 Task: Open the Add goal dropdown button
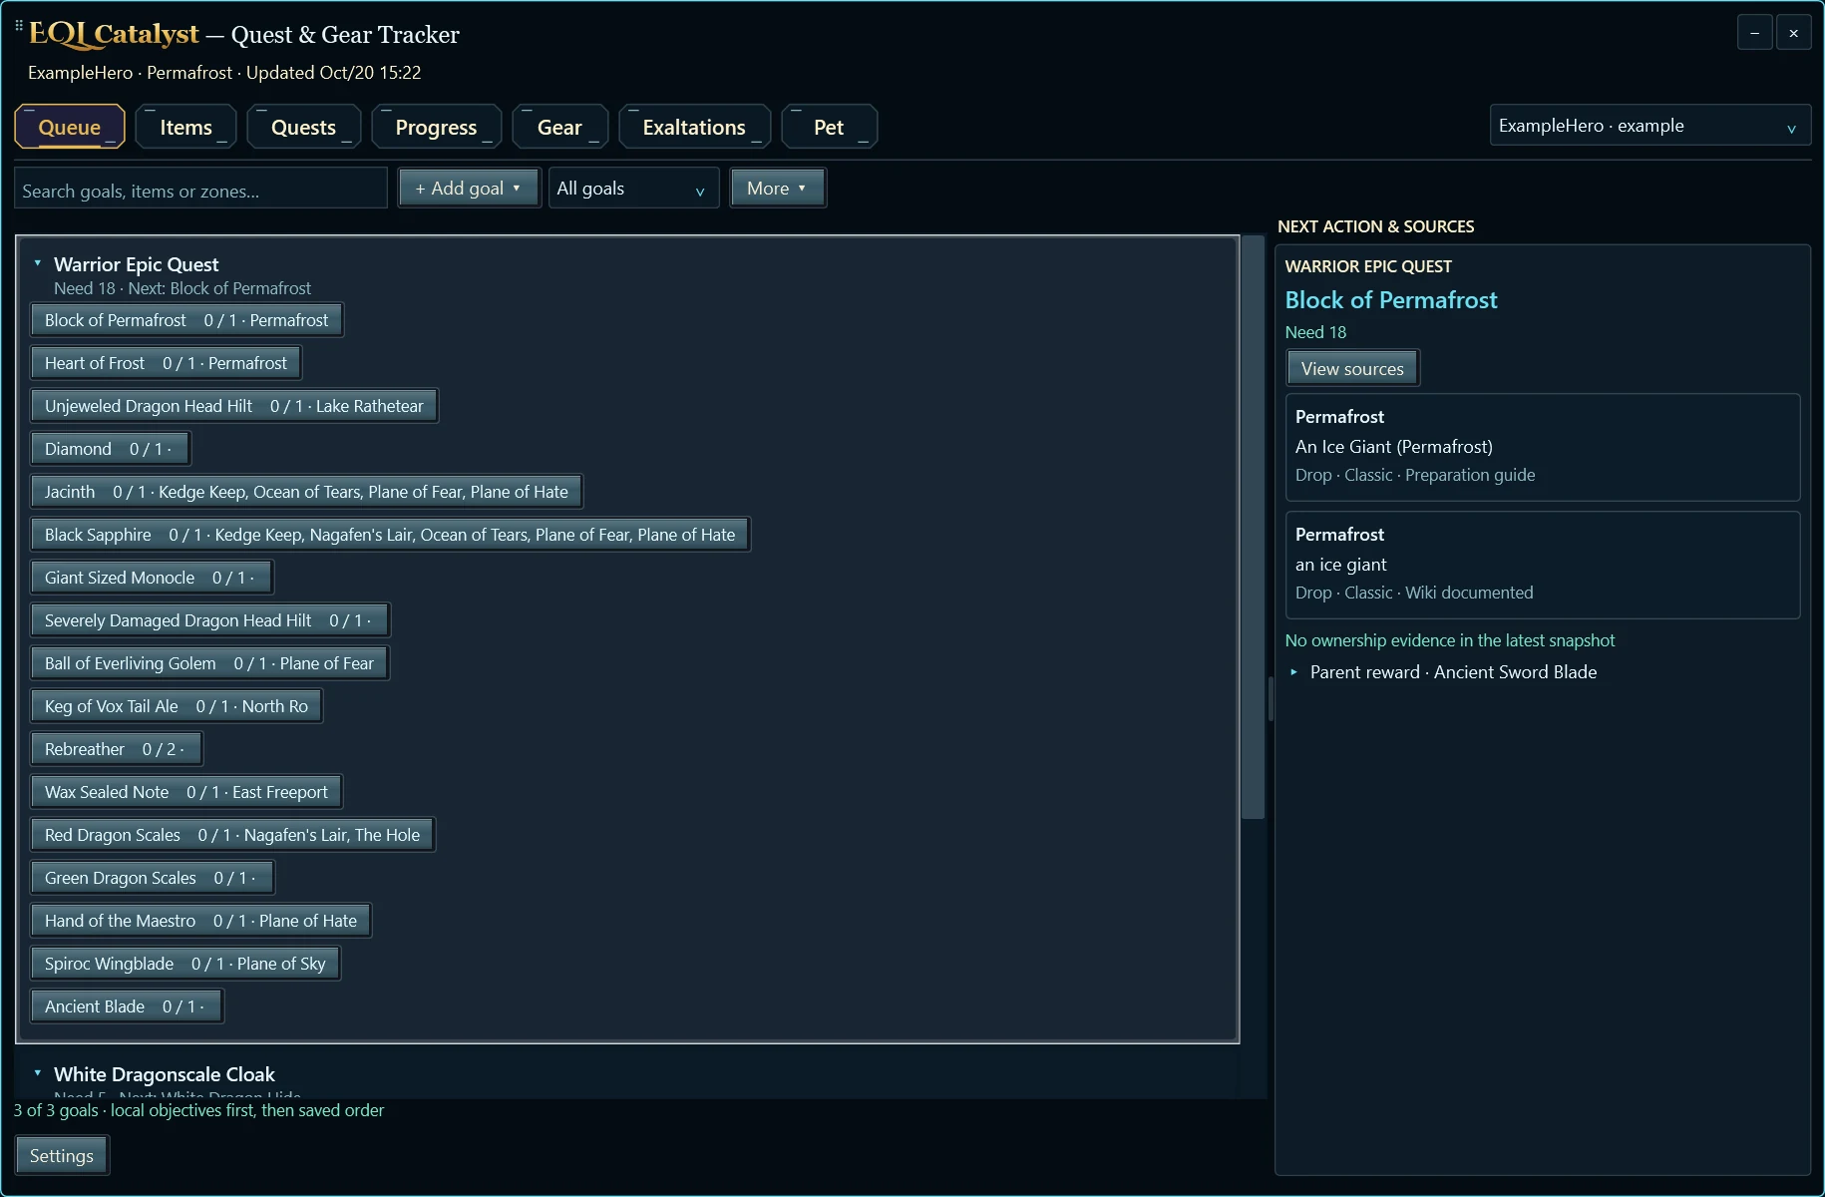[469, 189]
